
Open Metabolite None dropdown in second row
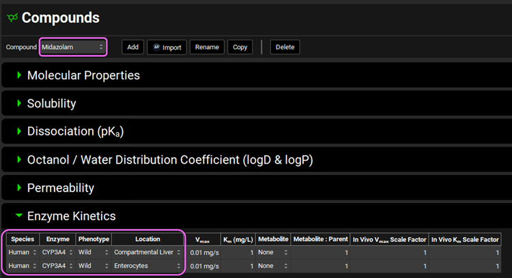272,266
